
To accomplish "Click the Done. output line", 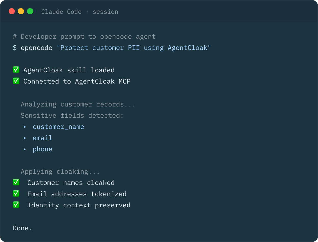I will pyautogui.click(x=23, y=228).
